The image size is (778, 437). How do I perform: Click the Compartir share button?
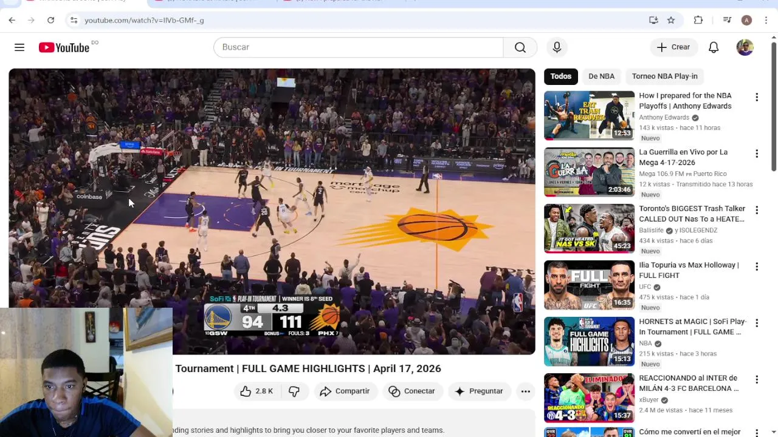point(345,391)
